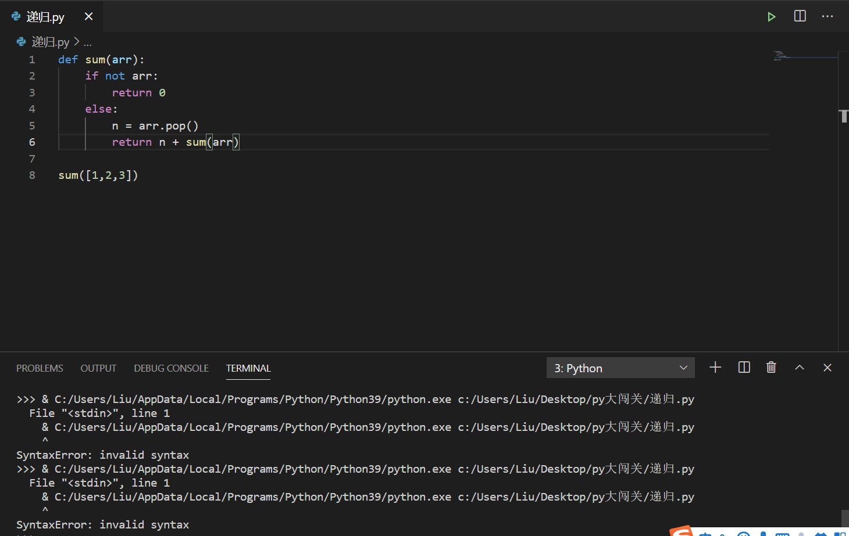Split the terminal pane
This screenshot has width=849, height=536.
click(x=744, y=367)
